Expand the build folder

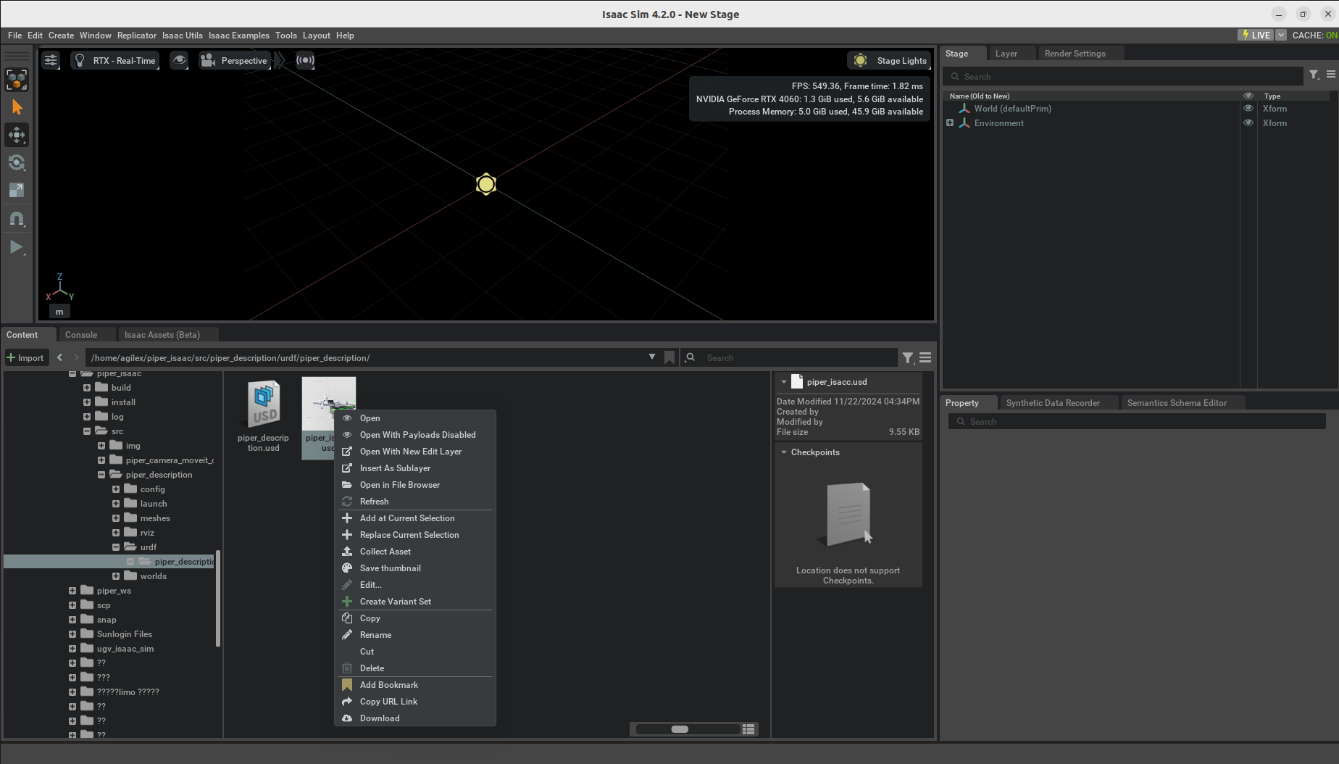[x=87, y=388]
